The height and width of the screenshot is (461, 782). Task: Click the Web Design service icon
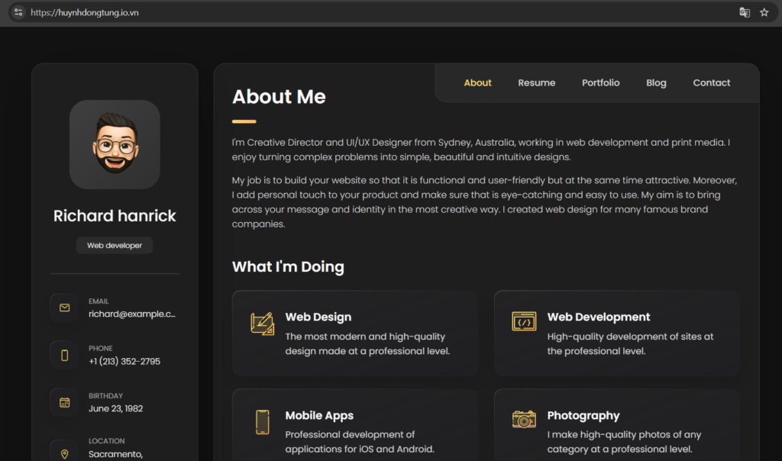[x=262, y=324]
